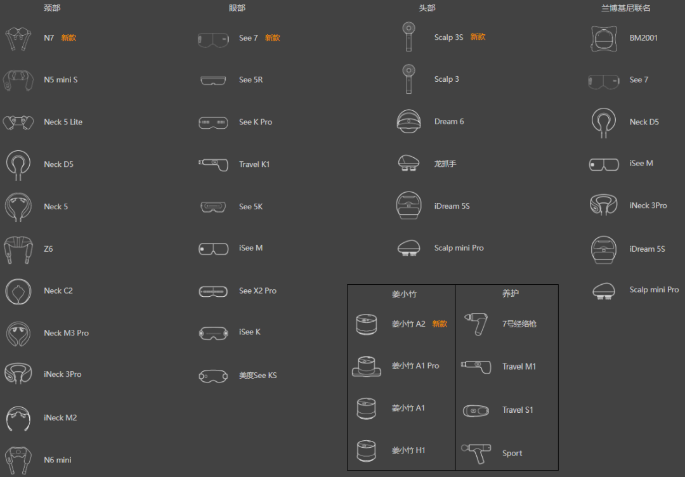Click the 姜小竹 A1 Pro device icon
The image size is (685, 477).
click(367, 366)
